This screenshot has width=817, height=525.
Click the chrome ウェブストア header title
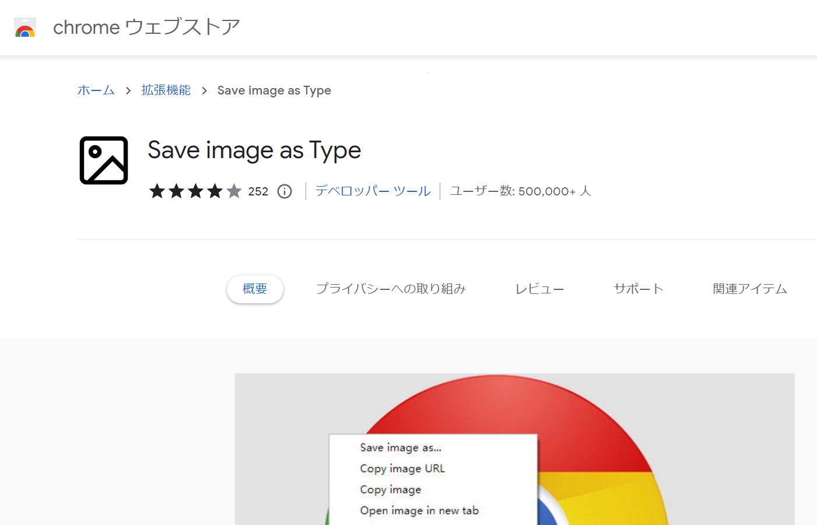[146, 27]
